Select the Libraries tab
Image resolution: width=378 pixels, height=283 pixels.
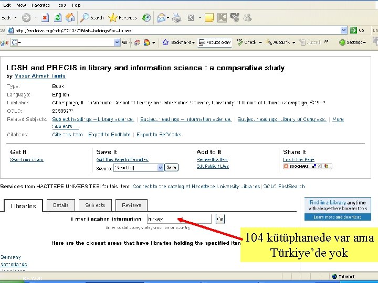coord(24,206)
